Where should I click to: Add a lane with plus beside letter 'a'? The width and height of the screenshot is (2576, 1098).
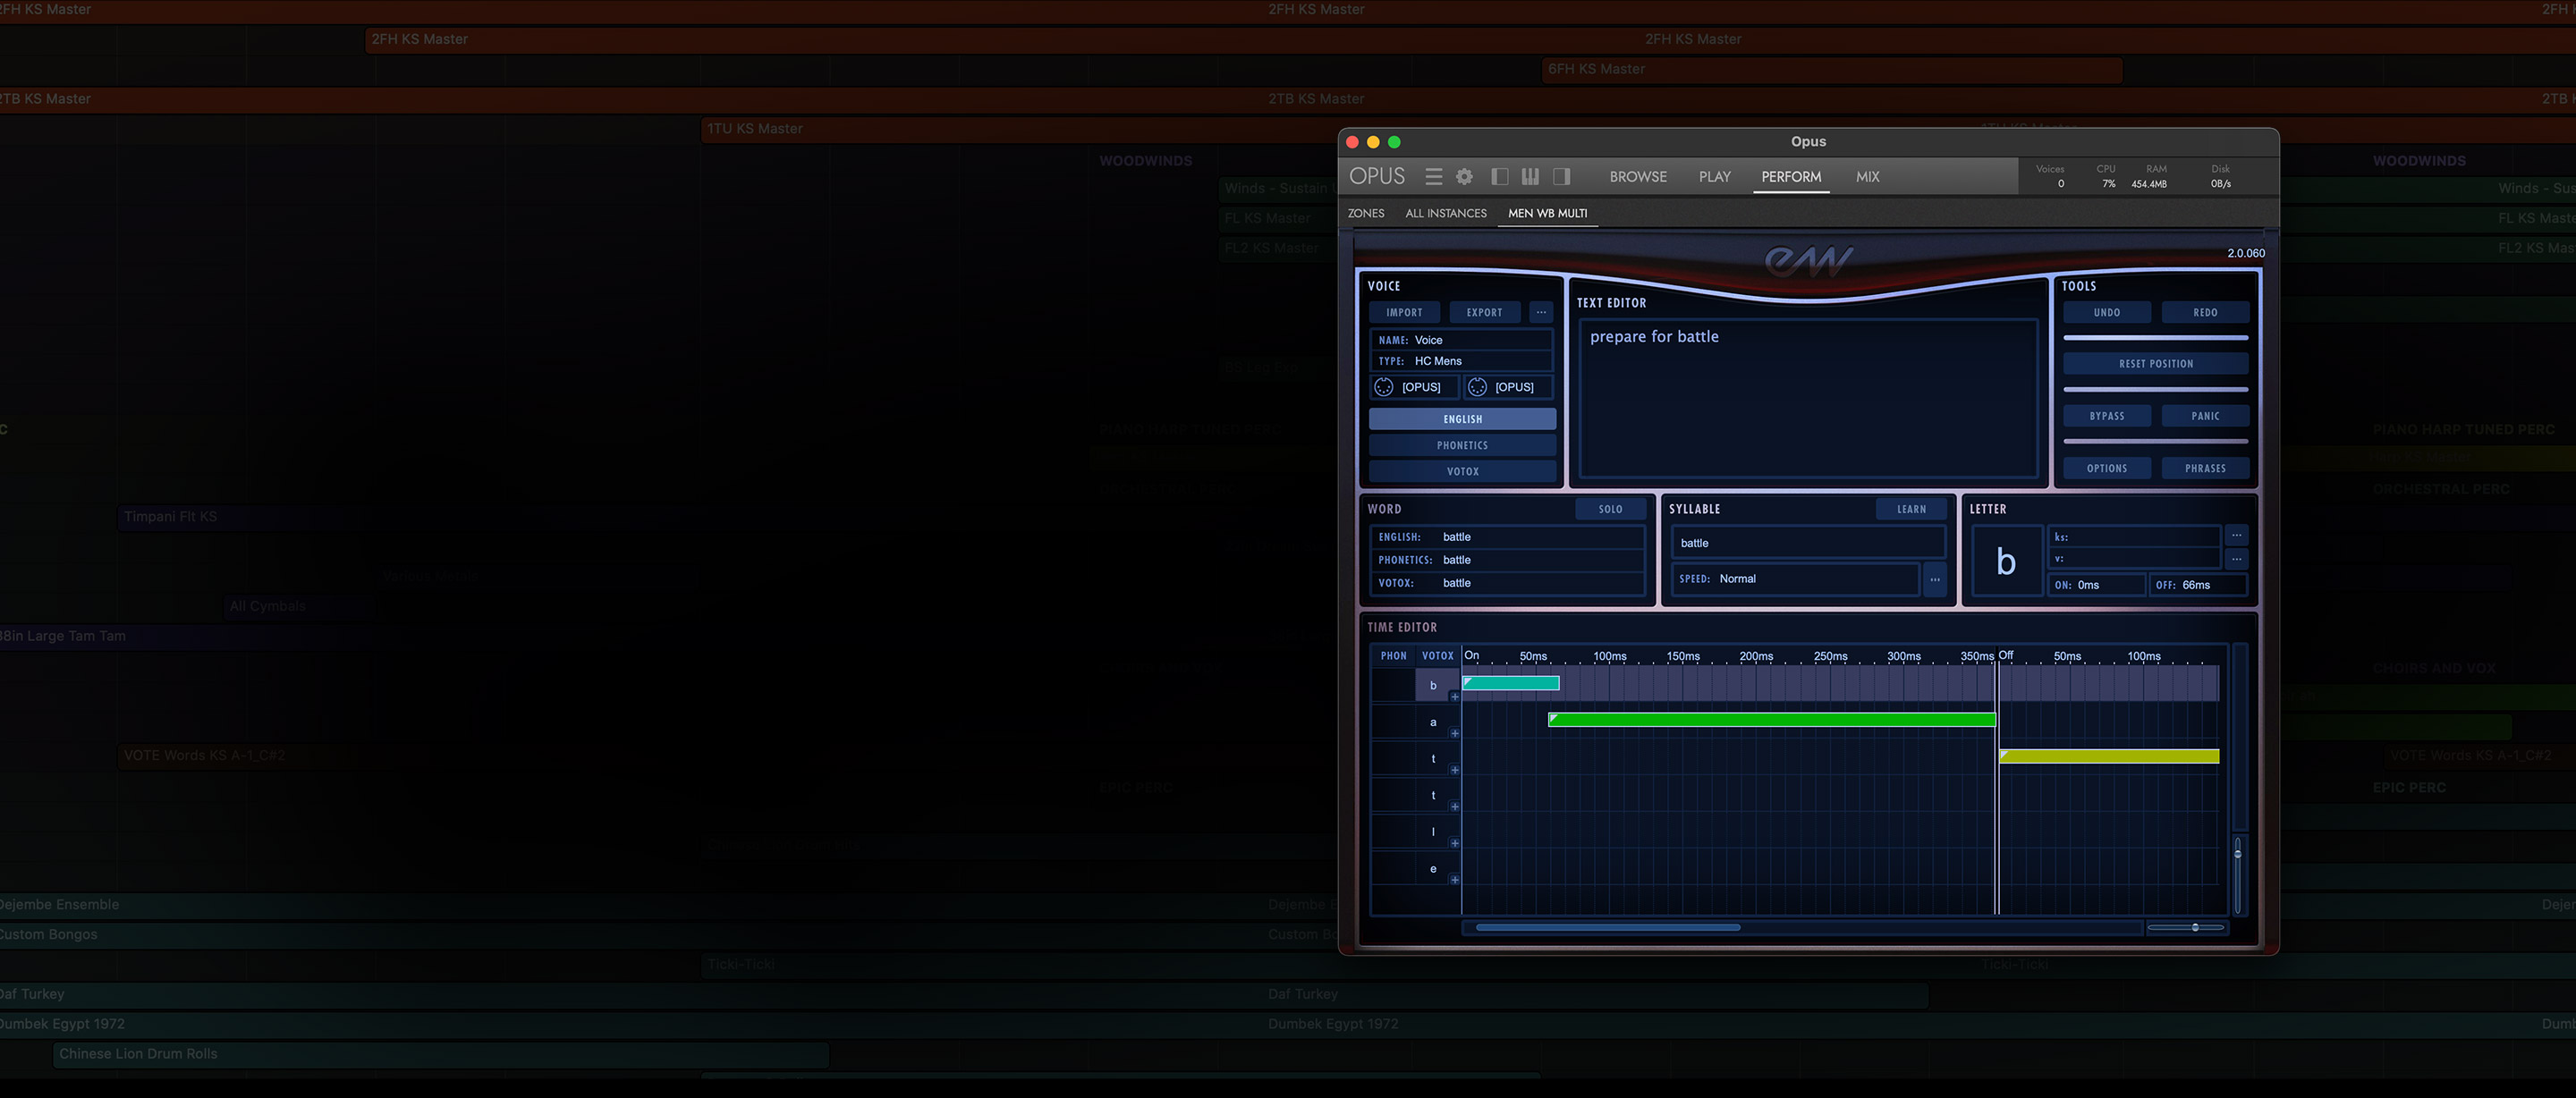pos(1454,734)
